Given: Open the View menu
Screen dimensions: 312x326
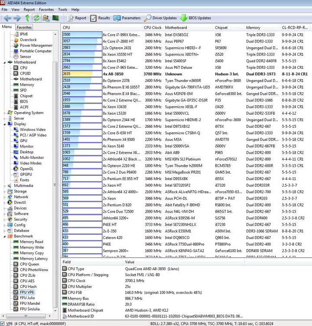Looking at the screenshot, I should click(16, 10).
